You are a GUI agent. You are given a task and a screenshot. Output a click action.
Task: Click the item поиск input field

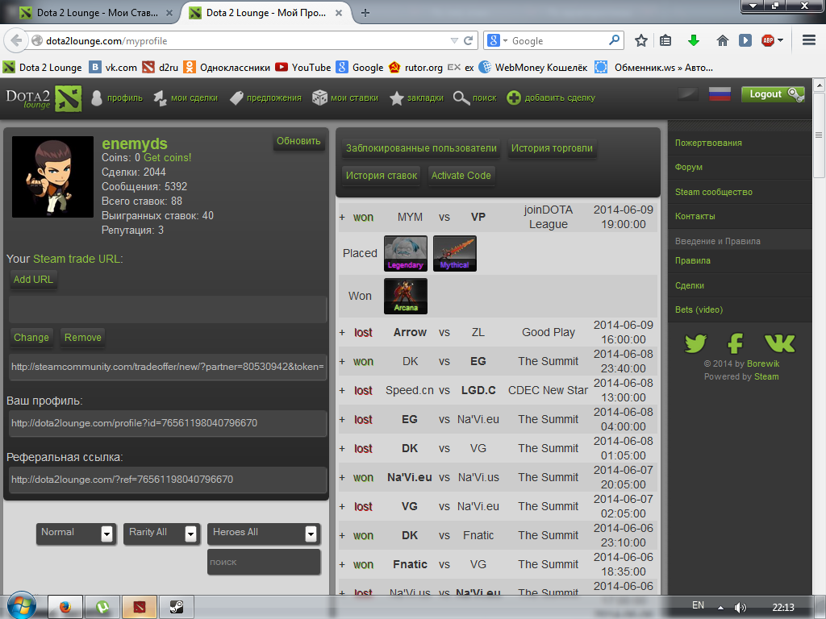pos(264,562)
